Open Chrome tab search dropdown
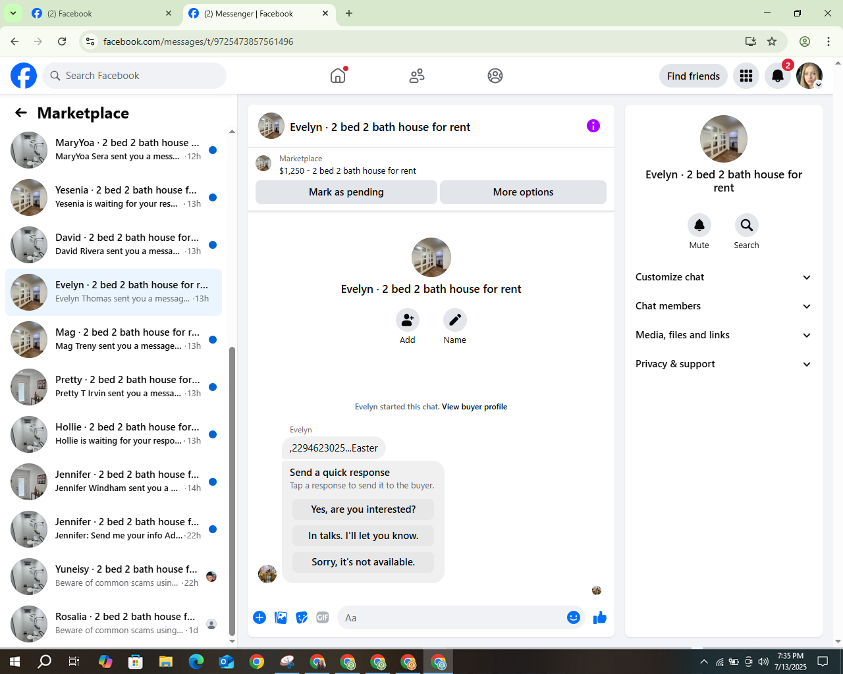This screenshot has width=843, height=674. tap(13, 13)
